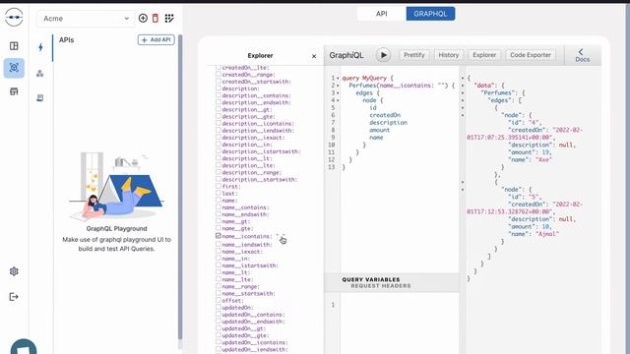Enable the offset: argument checkbox
This screenshot has height=354, width=630.
[219, 300]
